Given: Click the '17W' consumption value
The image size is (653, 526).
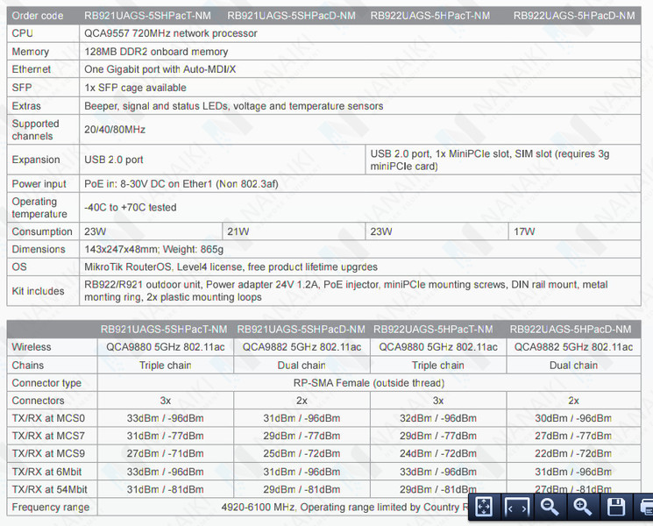Looking at the screenshot, I should pyautogui.click(x=526, y=231).
